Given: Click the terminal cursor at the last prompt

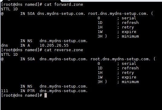Looking at the screenshot, I should 46,95.
